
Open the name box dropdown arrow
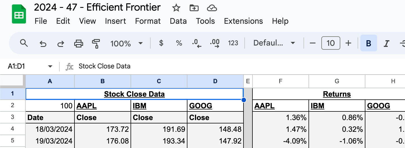50,66
